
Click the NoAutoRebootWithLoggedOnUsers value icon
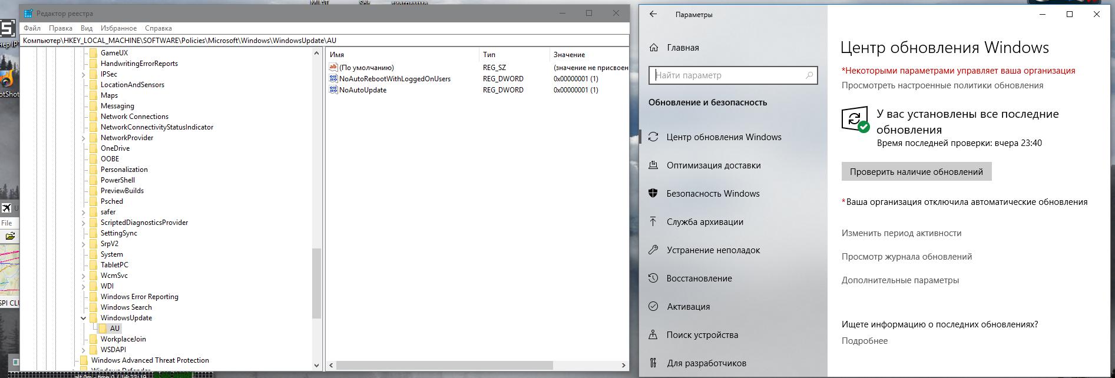coord(333,78)
